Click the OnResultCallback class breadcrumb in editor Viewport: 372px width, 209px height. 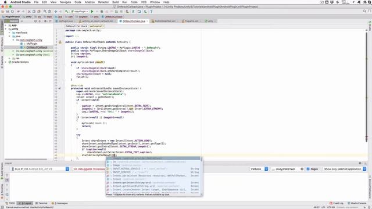pyautogui.click(x=77, y=26)
